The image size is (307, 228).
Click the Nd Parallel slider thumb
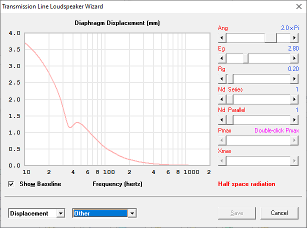[x=229, y=120]
